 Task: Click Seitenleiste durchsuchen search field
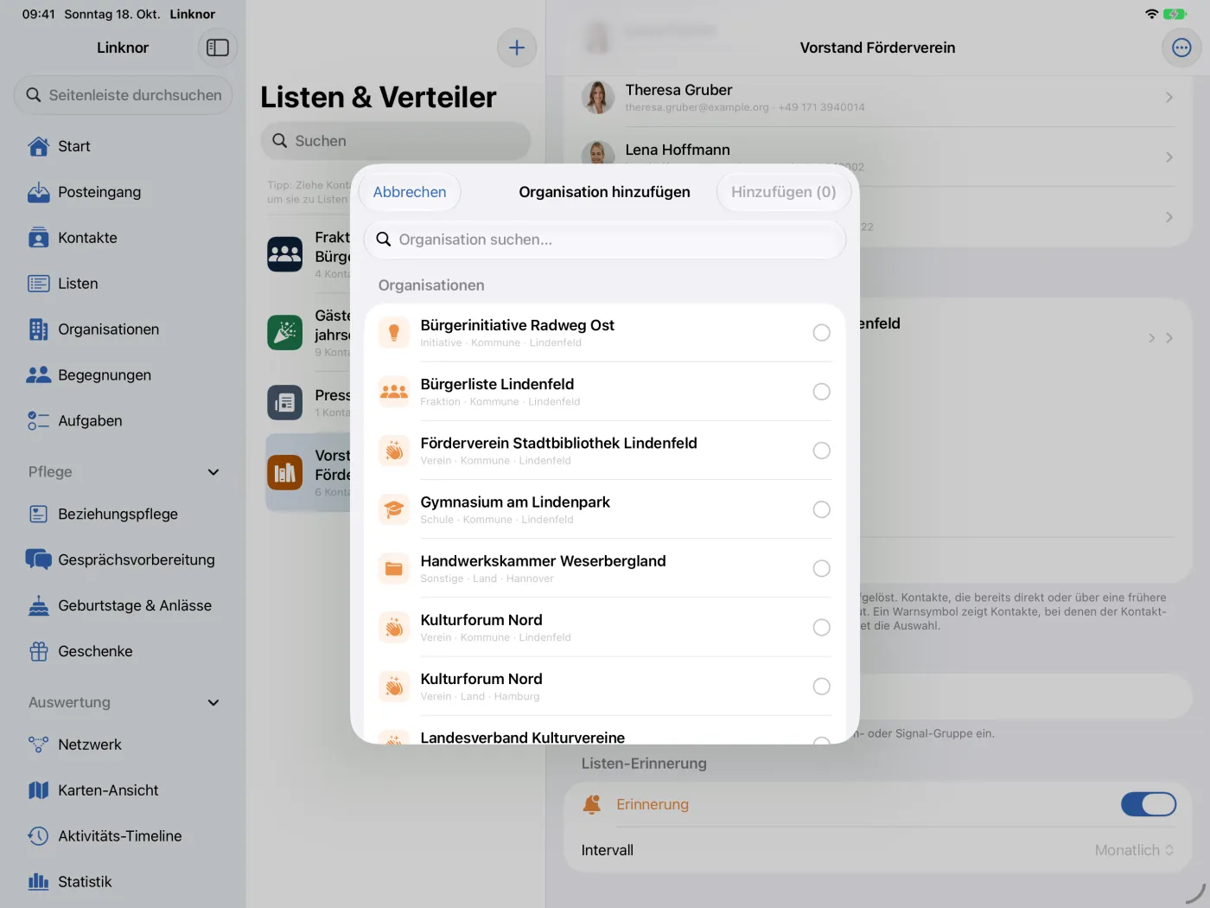coord(123,95)
